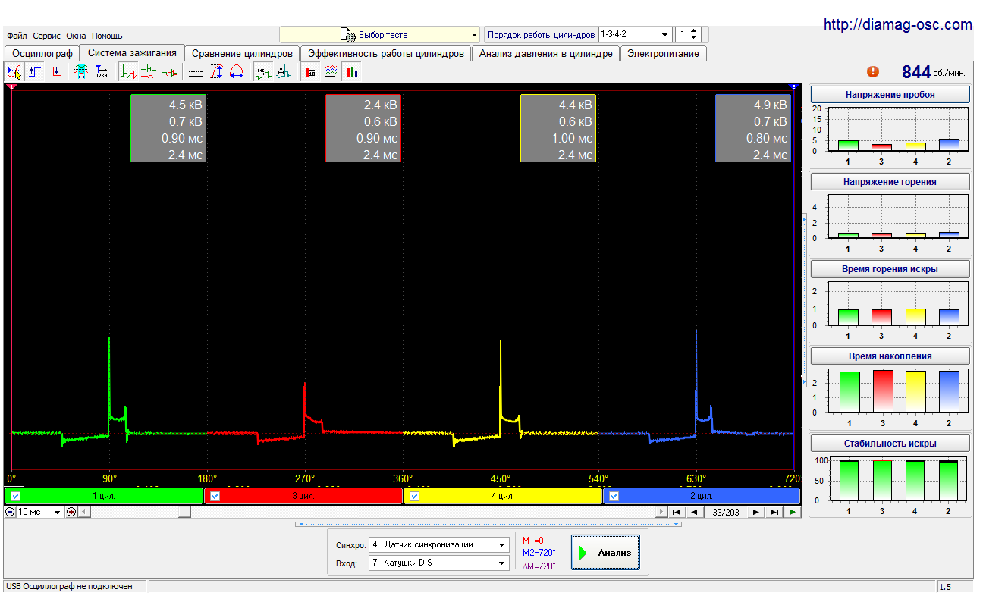The width and height of the screenshot is (983, 596).
Task: Switch axis to milliseconds scale icon
Action: pos(263,72)
